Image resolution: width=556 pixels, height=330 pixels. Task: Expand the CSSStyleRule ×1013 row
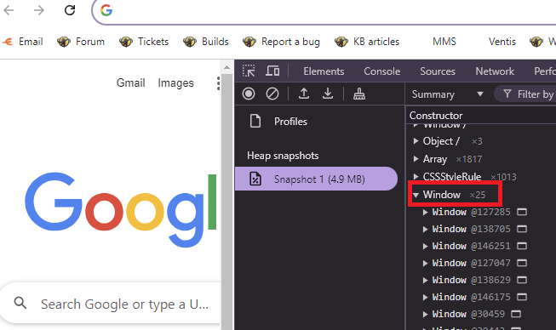coord(416,176)
